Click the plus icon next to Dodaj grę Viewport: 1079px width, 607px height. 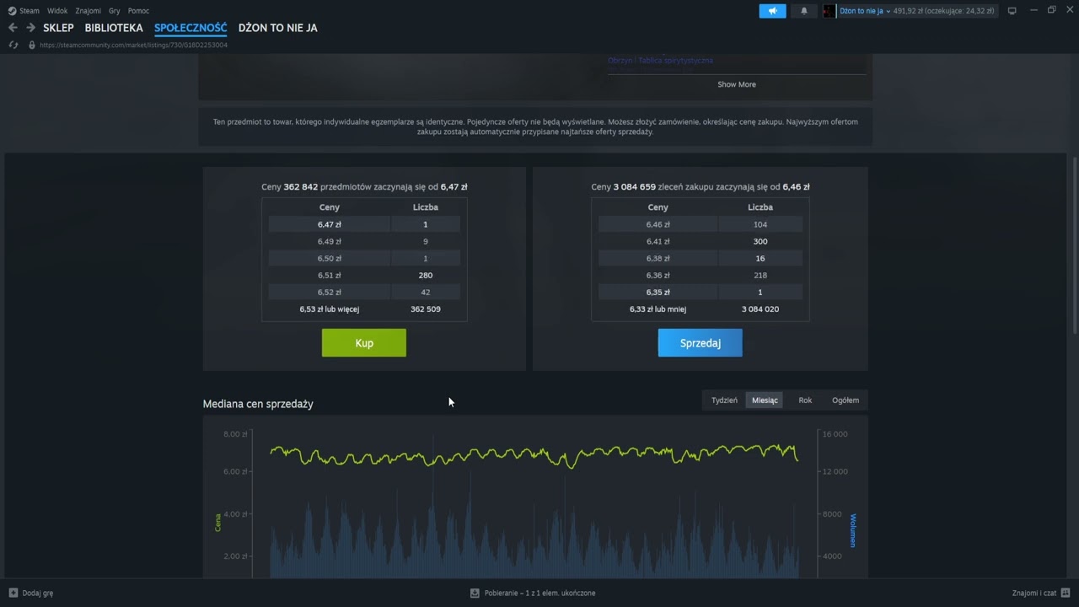13,593
